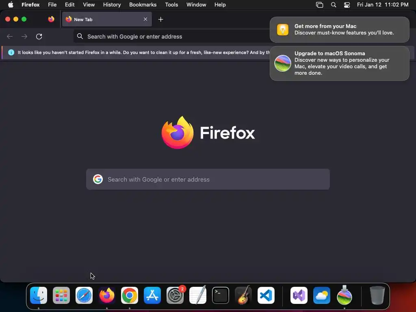Open Google Chrome from the Dock
Viewport: 416px width, 312px height.
[130, 295]
